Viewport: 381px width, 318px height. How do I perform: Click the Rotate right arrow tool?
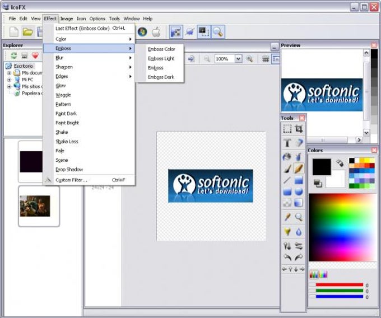[x=299, y=258]
